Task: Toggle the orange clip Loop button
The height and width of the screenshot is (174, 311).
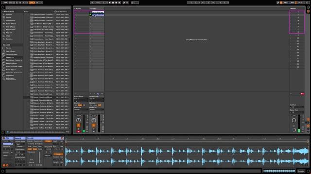Action: click(58, 154)
